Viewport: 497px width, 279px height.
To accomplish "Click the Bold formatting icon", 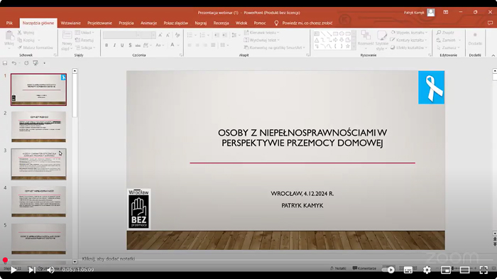I will pos(106,45).
